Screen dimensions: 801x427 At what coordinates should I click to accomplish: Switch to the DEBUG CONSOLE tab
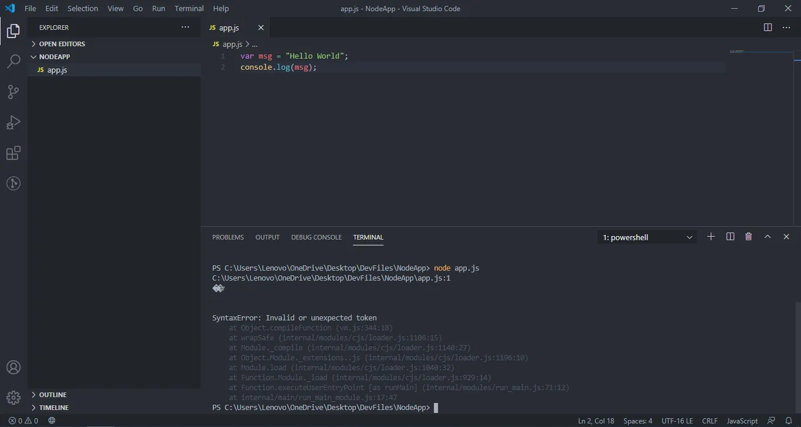tap(316, 237)
